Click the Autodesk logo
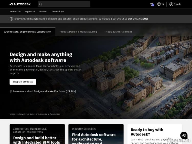This screenshot has height=144, width=192. tap(20, 4)
